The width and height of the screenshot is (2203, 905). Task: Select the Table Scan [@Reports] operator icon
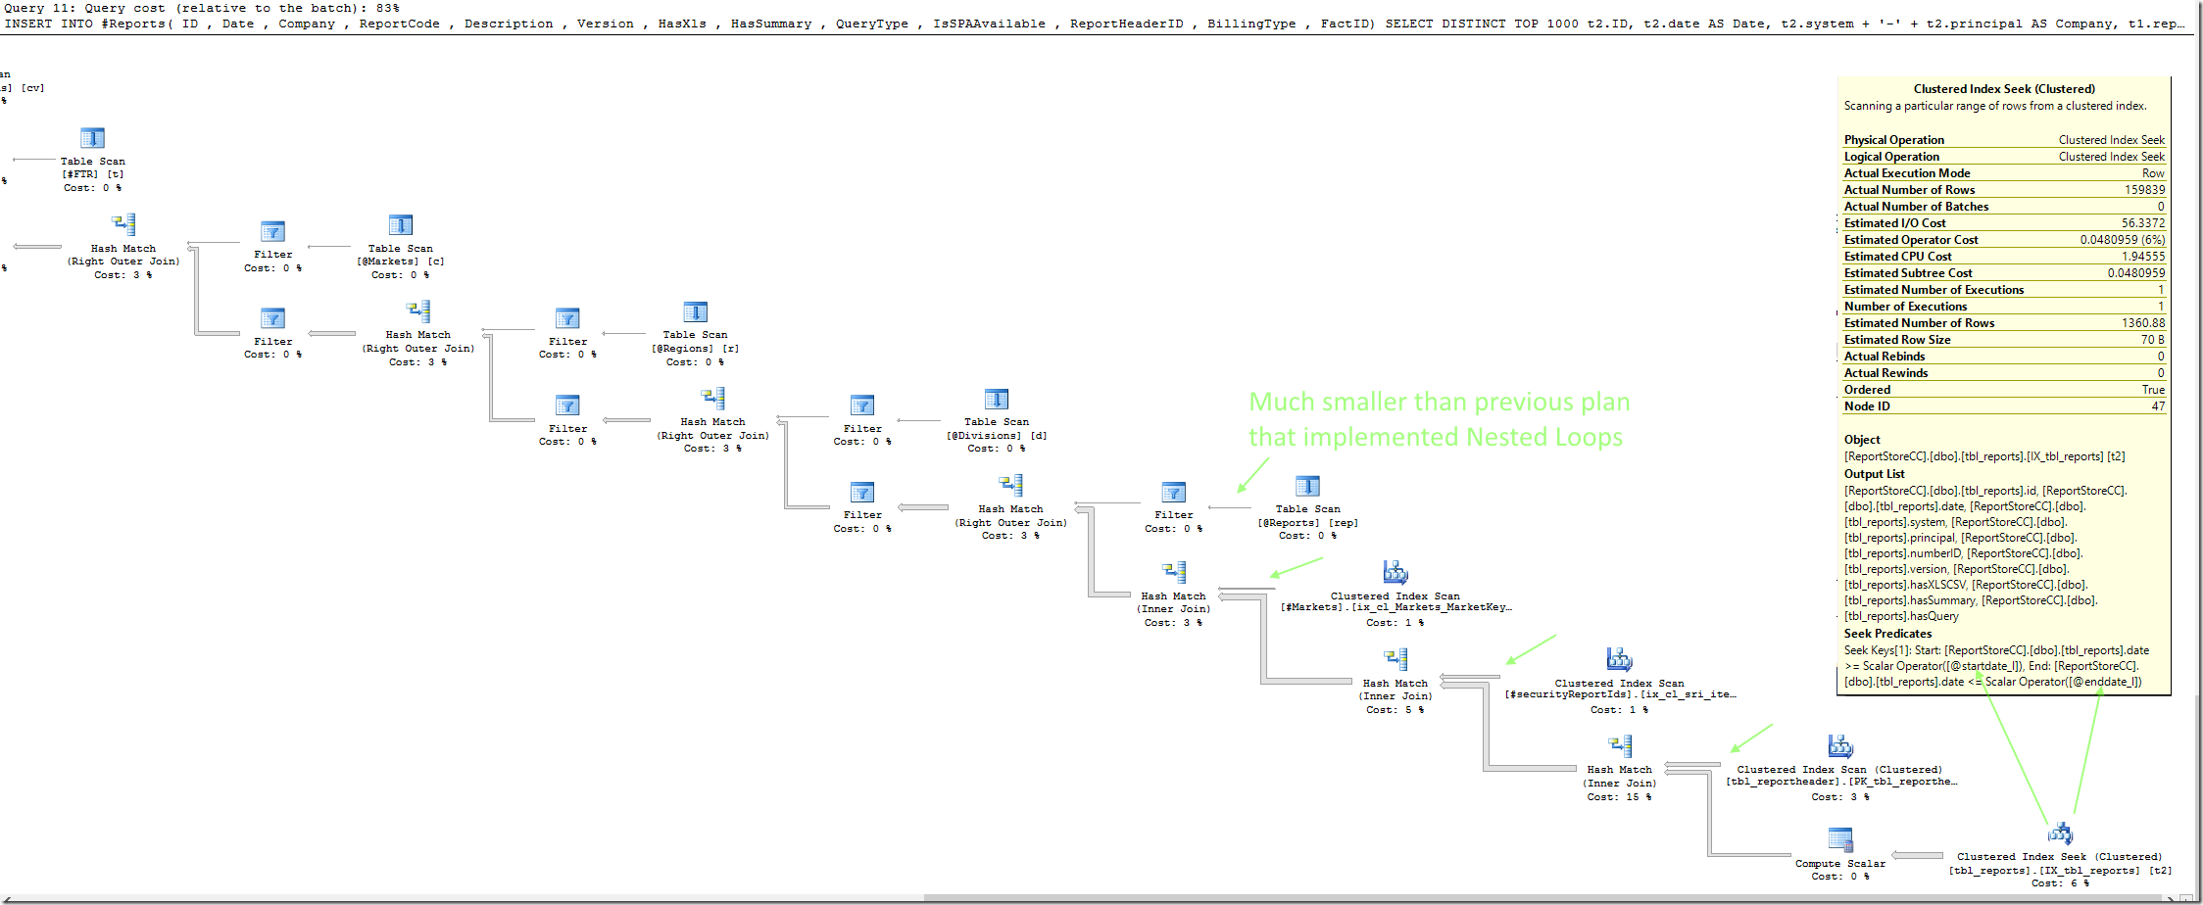tap(1307, 486)
